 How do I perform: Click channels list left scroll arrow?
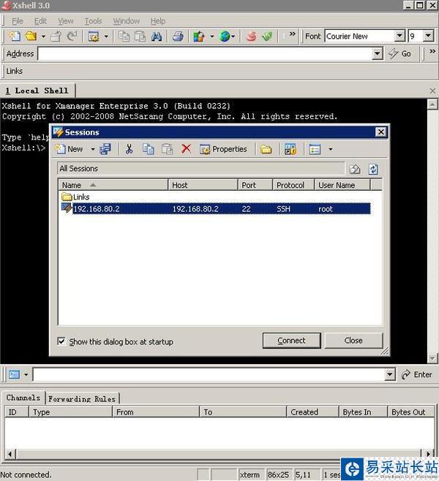10,454
